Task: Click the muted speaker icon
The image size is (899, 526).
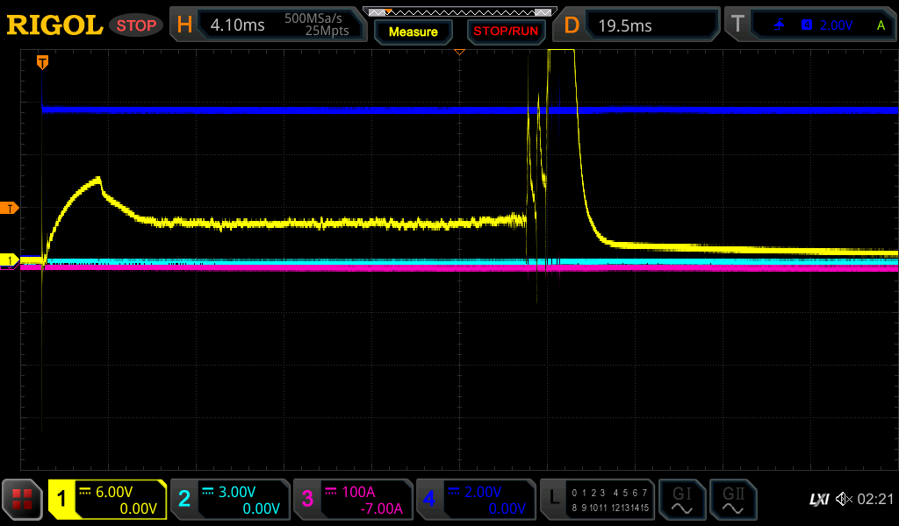Action: tap(844, 500)
